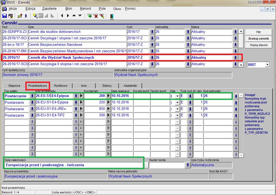This screenshot has width=276, height=195.
Task: Click the Kopiuj stawki button
Action: pyautogui.click(x=258, y=45)
